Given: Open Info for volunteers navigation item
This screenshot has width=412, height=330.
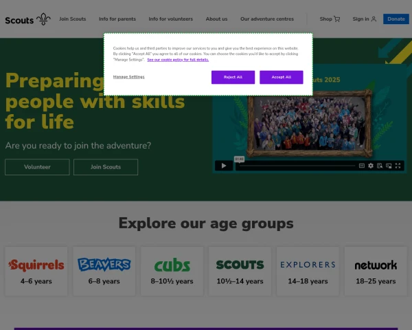Looking at the screenshot, I should (170, 19).
